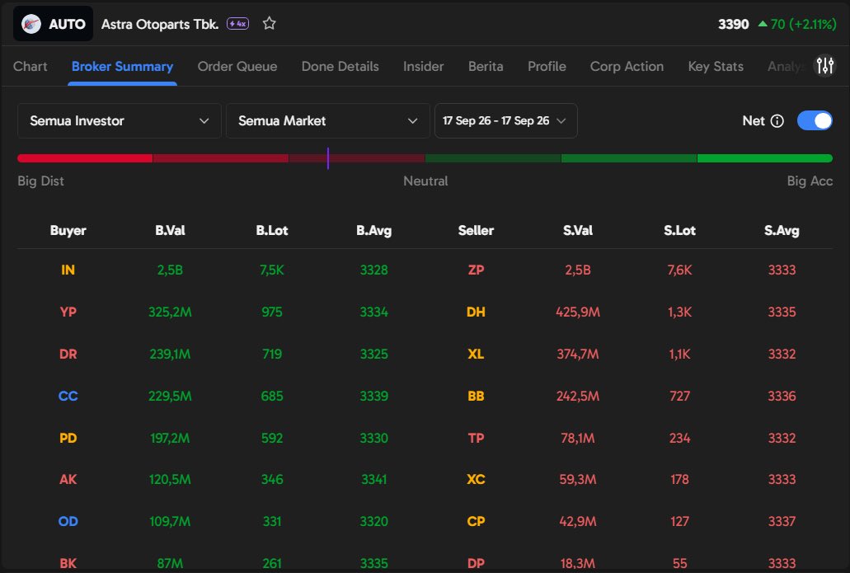Image resolution: width=850 pixels, height=573 pixels.
Task: Switch to the Chart tab
Action: 31,66
